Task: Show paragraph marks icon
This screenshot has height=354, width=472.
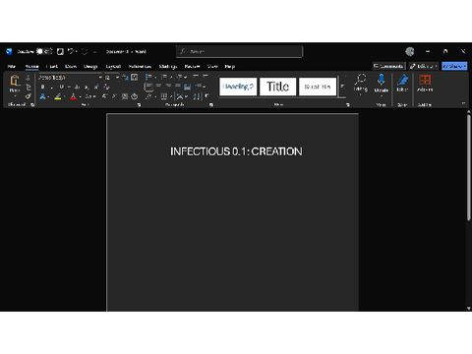Action: [206, 96]
